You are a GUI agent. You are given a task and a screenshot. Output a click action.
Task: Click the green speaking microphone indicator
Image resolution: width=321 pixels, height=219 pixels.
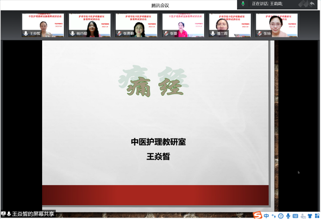point(243,4)
